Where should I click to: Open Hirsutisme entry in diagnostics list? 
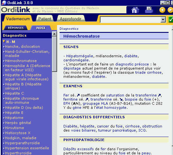(x=15, y=128)
